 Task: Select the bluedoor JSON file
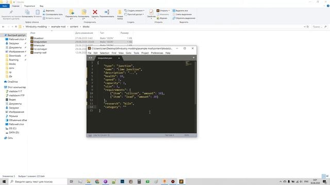click(39, 38)
